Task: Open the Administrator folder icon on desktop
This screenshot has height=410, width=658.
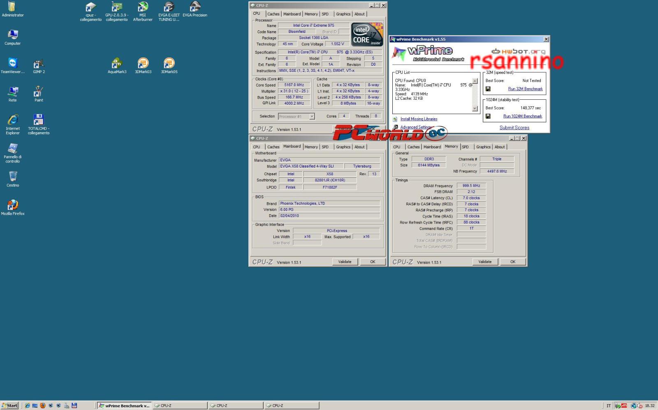Action: (x=12, y=9)
